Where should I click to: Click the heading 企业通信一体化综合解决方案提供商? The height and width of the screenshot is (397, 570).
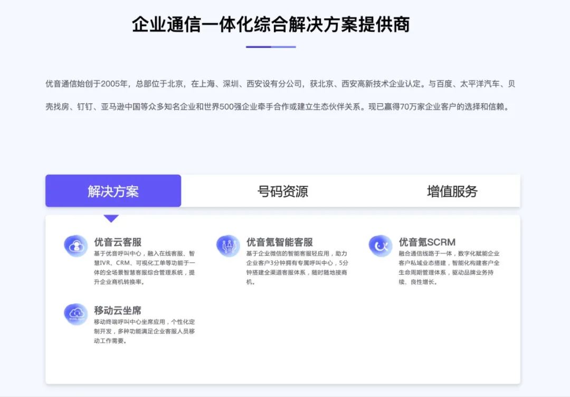pos(271,25)
